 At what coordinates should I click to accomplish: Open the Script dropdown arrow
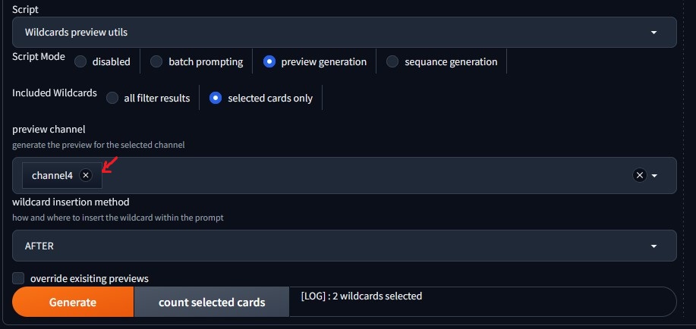655,33
